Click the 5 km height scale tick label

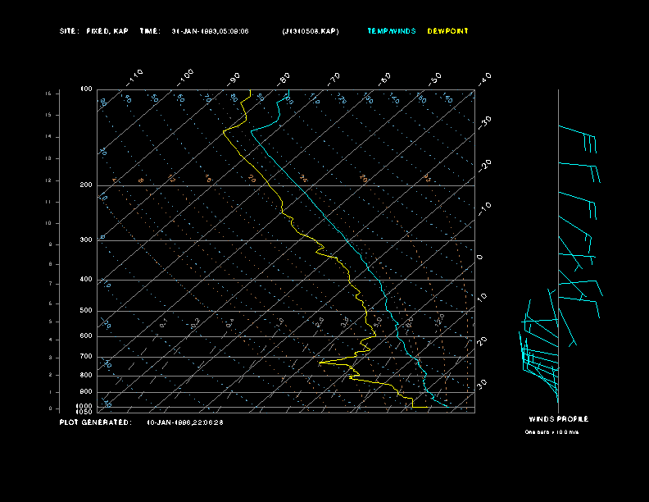pos(51,322)
